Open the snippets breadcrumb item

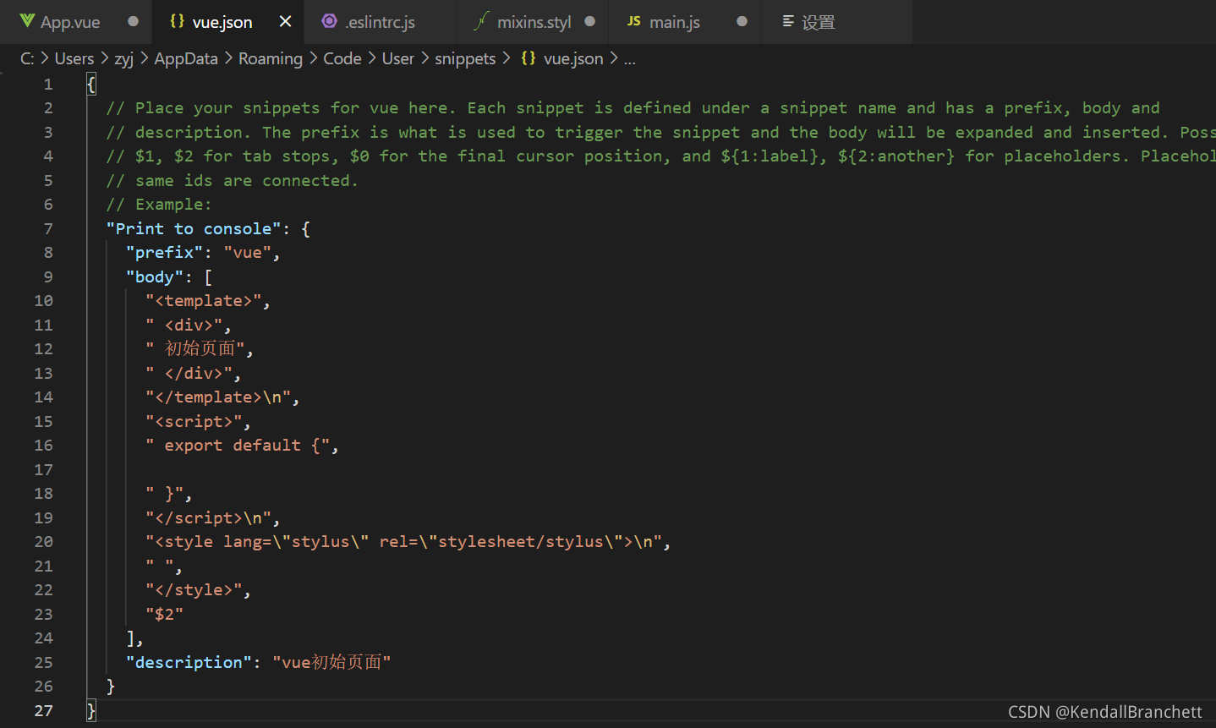pyautogui.click(x=465, y=58)
